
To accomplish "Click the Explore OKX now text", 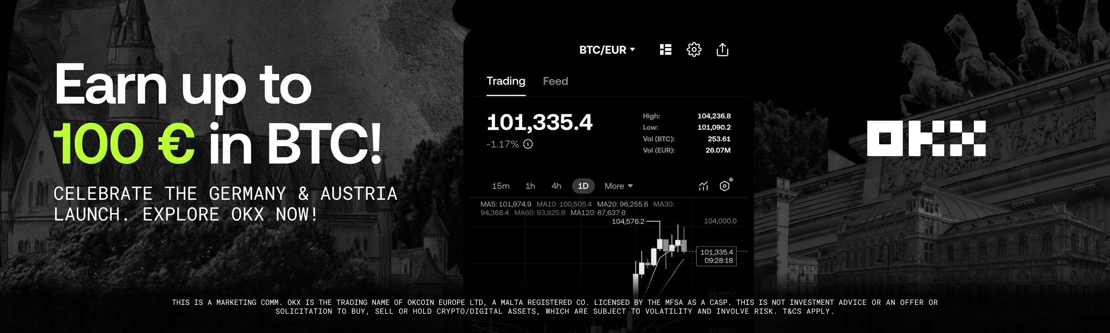I will tap(230, 215).
